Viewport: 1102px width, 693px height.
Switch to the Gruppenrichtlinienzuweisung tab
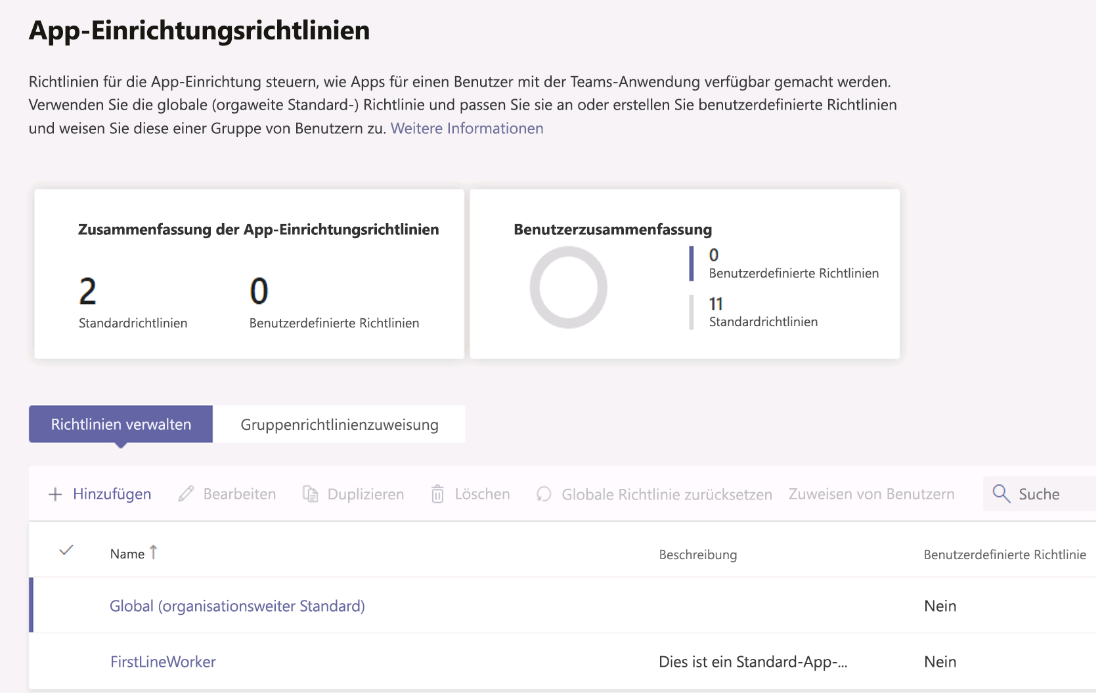click(x=340, y=424)
